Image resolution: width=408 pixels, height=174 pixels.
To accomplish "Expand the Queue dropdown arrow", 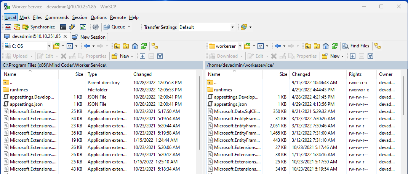I will (129, 27).
